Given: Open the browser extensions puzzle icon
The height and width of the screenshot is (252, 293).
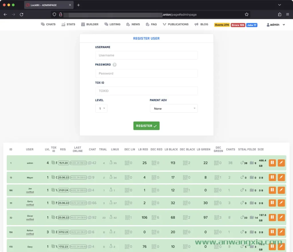Looking at the screenshot, I should [x=280, y=14].
